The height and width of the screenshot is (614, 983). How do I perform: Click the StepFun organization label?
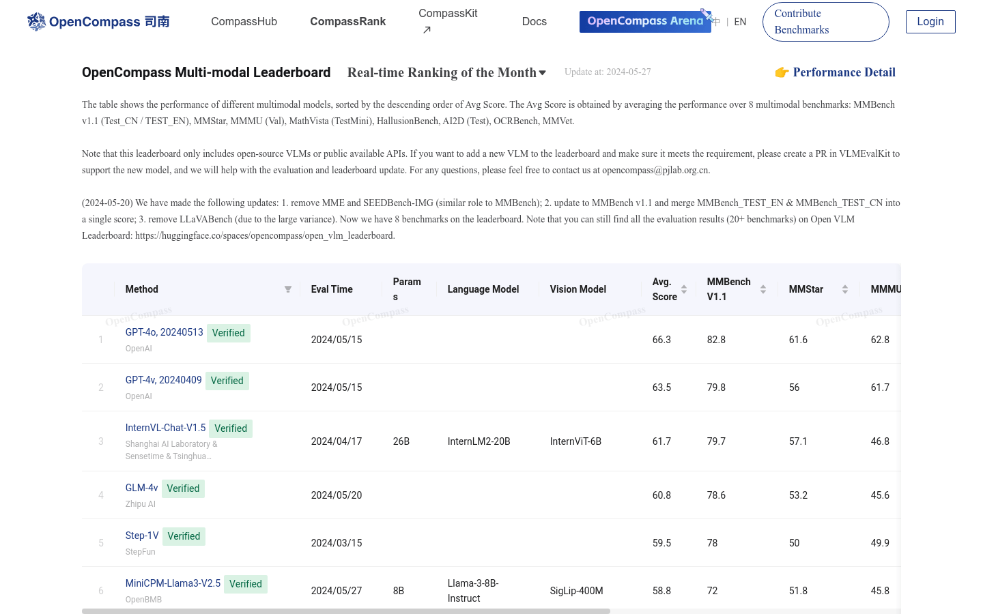click(140, 552)
